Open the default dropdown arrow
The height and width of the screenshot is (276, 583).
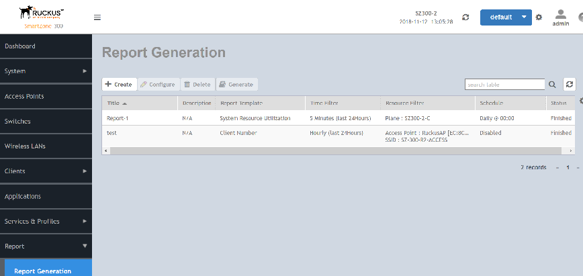point(524,17)
